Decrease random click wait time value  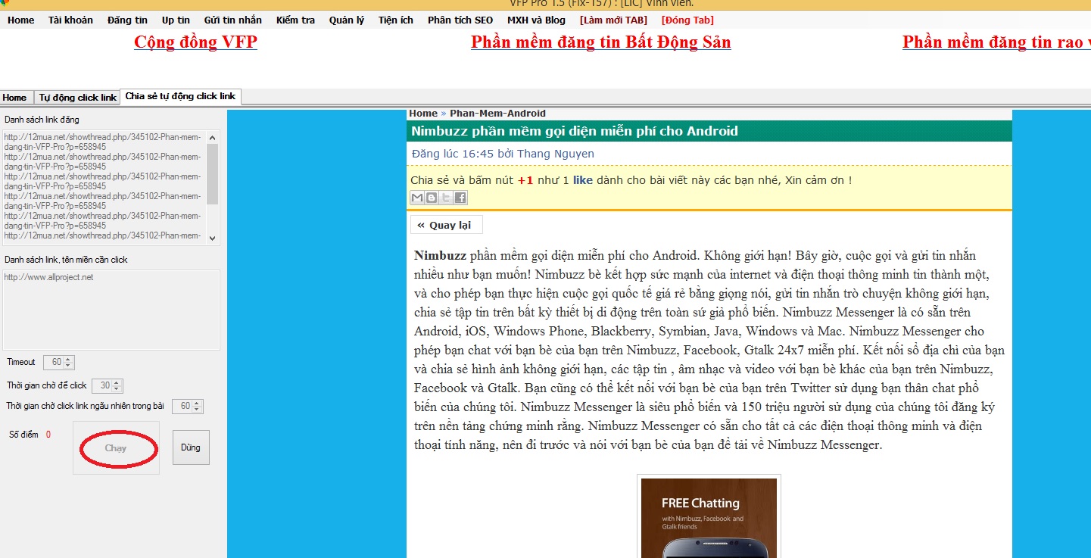[x=198, y=410]
